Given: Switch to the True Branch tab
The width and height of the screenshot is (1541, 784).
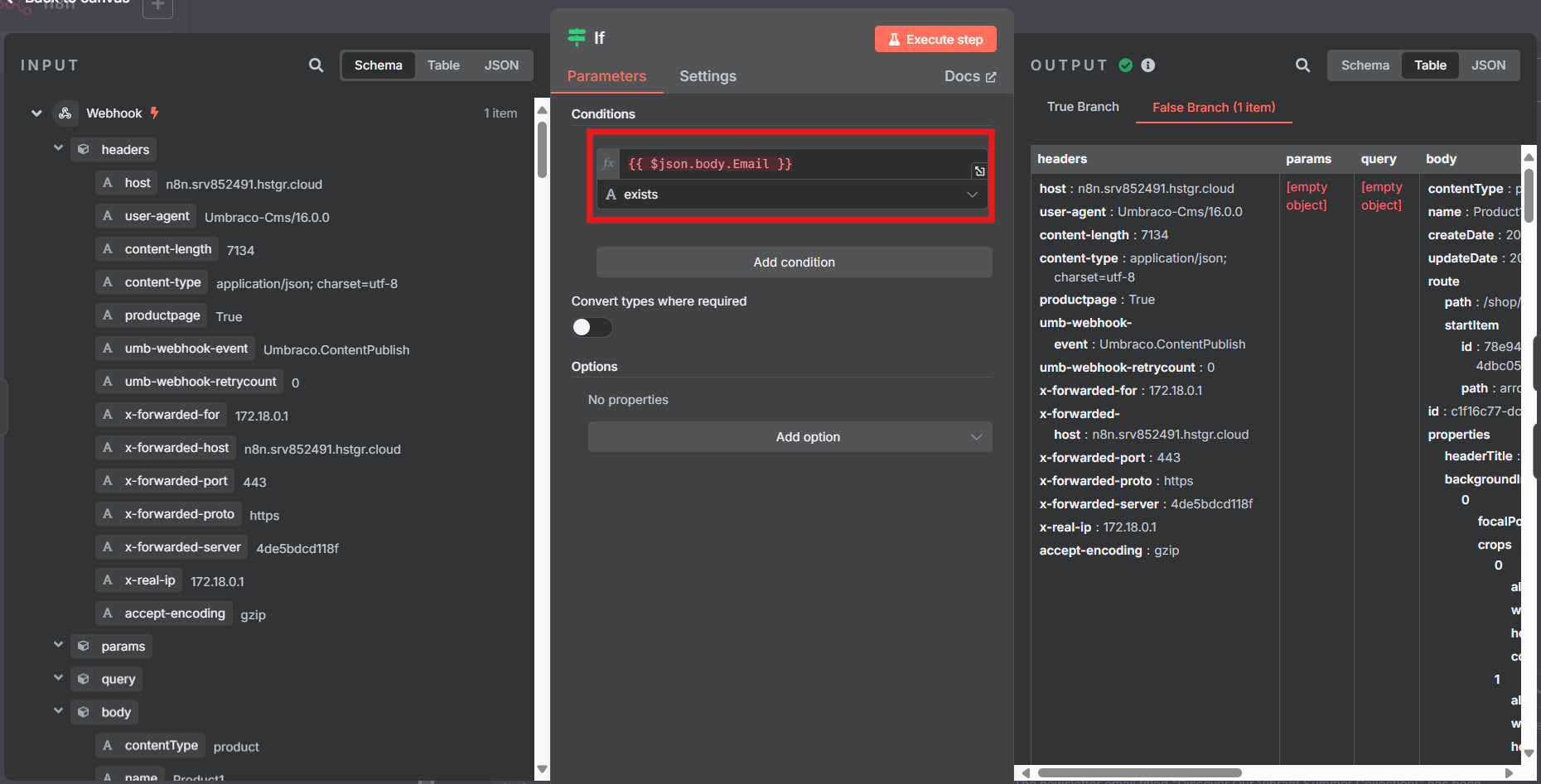Looking at the screenshot, I should [1082, 107].
